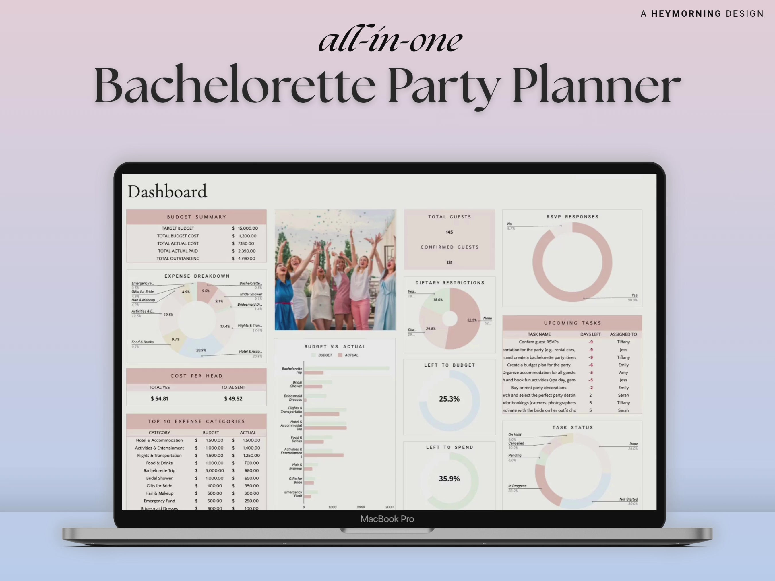Click the Total Guests count of 145
The image size is (775, 581).
(449, 232)
